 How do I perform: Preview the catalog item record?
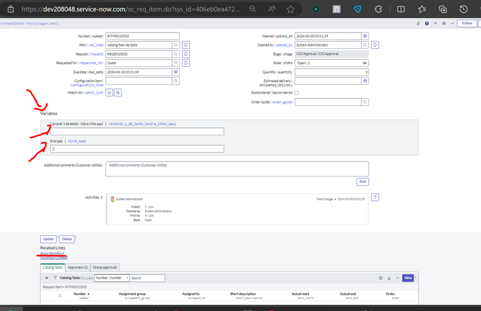[x=186, y=45]
